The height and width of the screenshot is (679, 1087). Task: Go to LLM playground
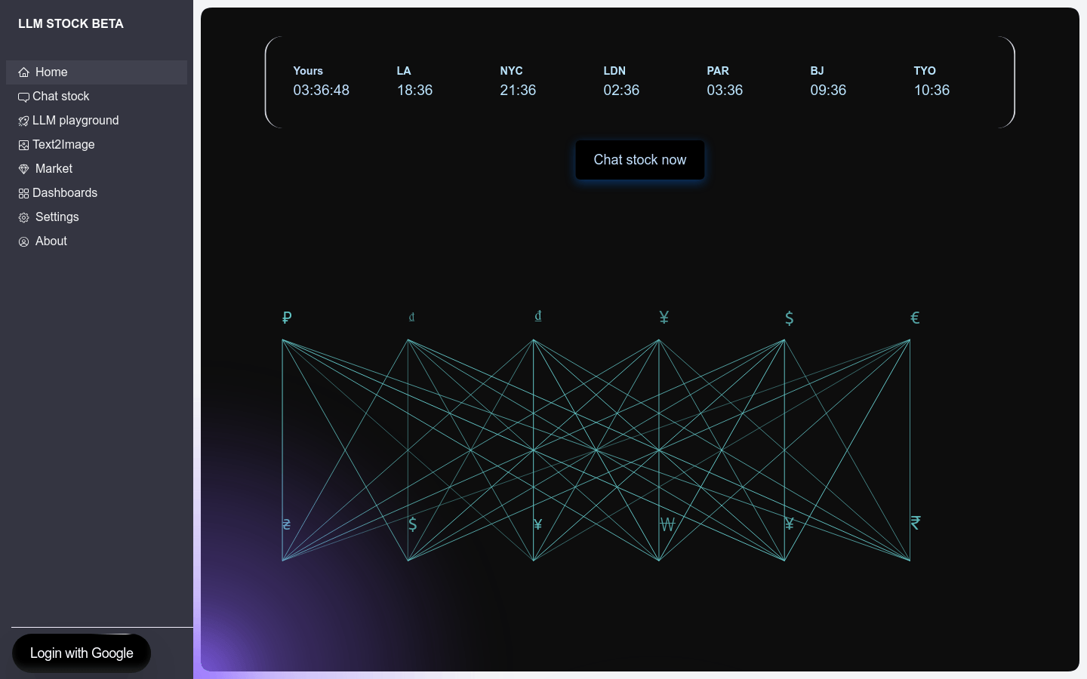click(97, 121)
